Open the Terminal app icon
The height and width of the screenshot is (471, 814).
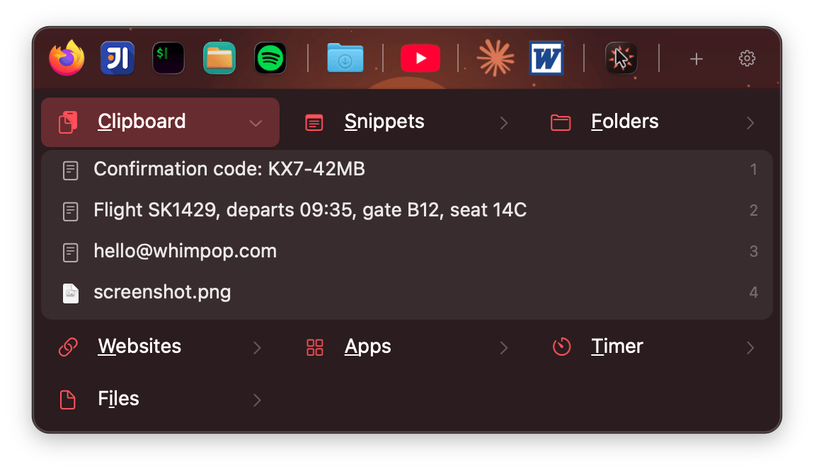pos(168,58)
